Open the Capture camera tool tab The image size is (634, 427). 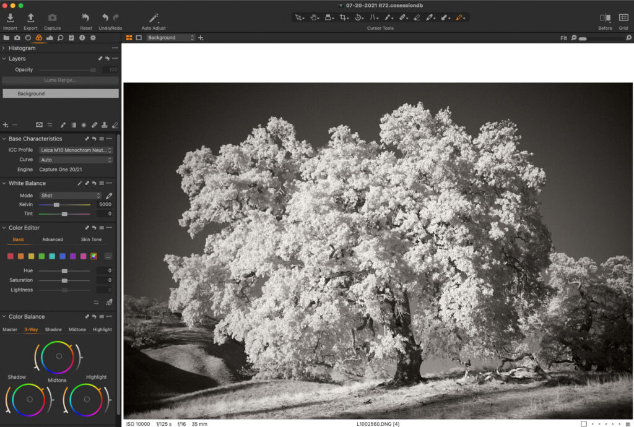pyautogui.click(x=17, y=38)
